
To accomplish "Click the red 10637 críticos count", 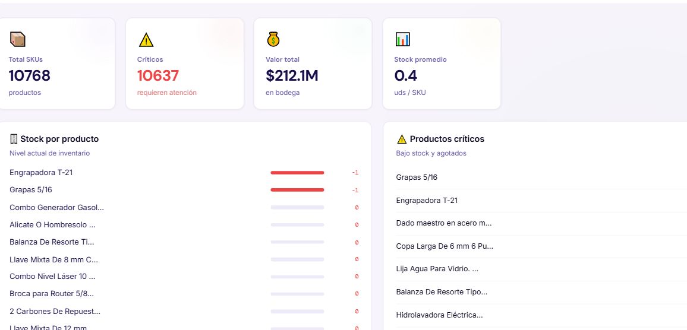I will [157, 76].
